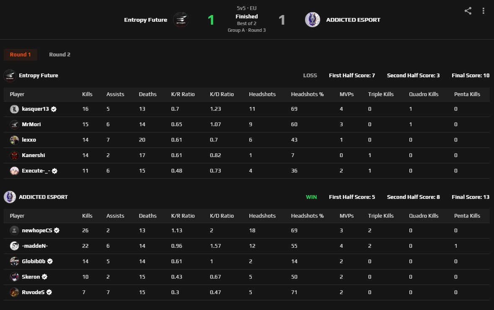
Task: Open Globib0b's avatar
Action: coord(14,261)
